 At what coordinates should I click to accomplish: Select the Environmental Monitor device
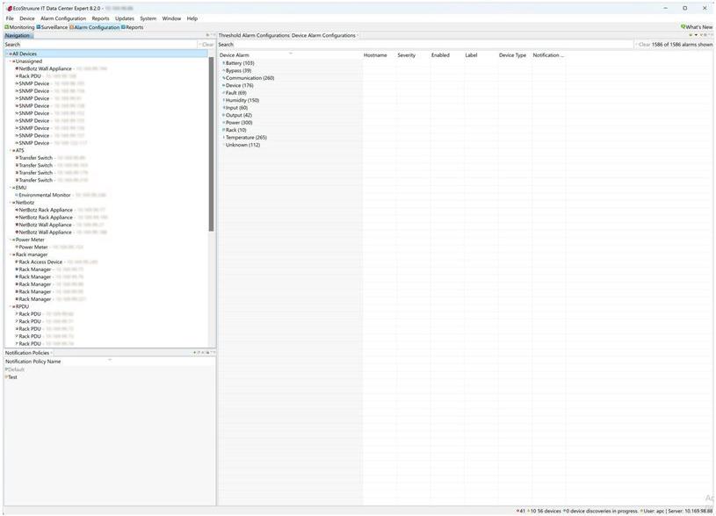pos(44,195)
